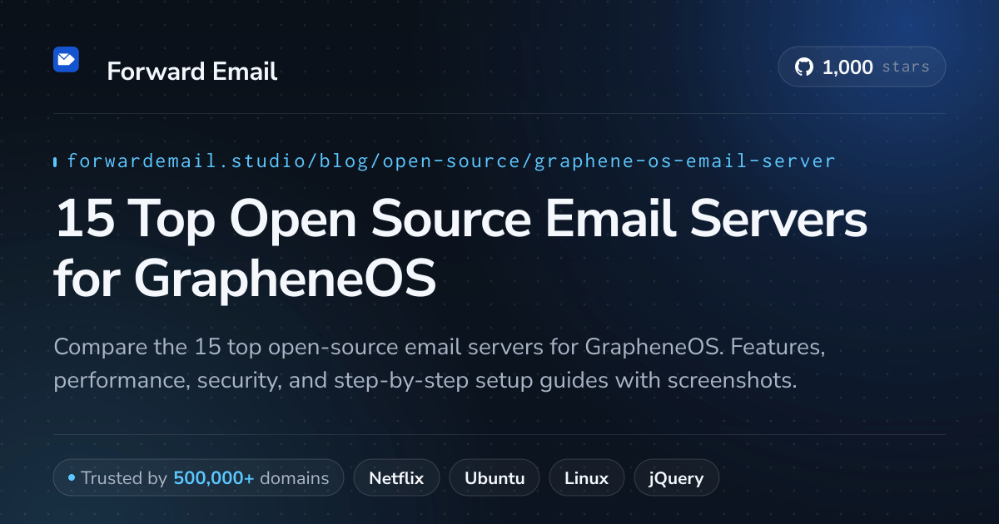Viewport: 999px width, 524px height.
Task: Click the Forward Email envelope logo icon
Action: tap(66, 59)
